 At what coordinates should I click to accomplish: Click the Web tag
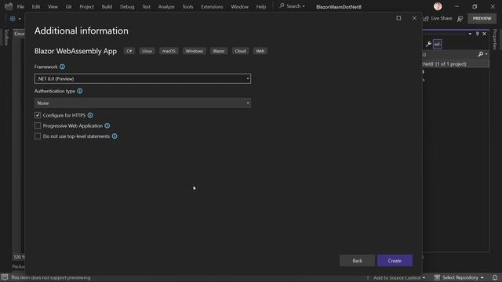point(260,51)
